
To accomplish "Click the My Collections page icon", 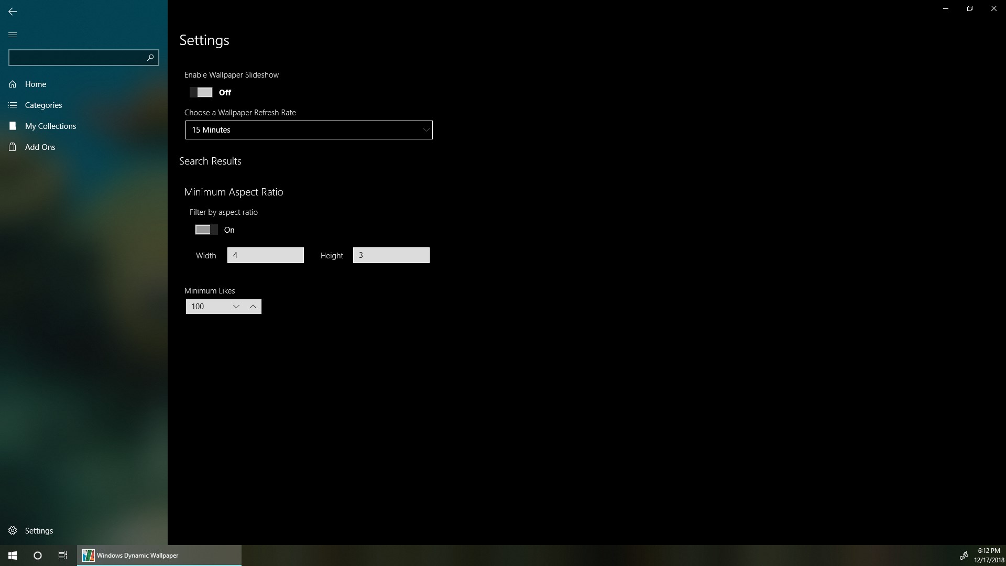I will pos(13,126).
